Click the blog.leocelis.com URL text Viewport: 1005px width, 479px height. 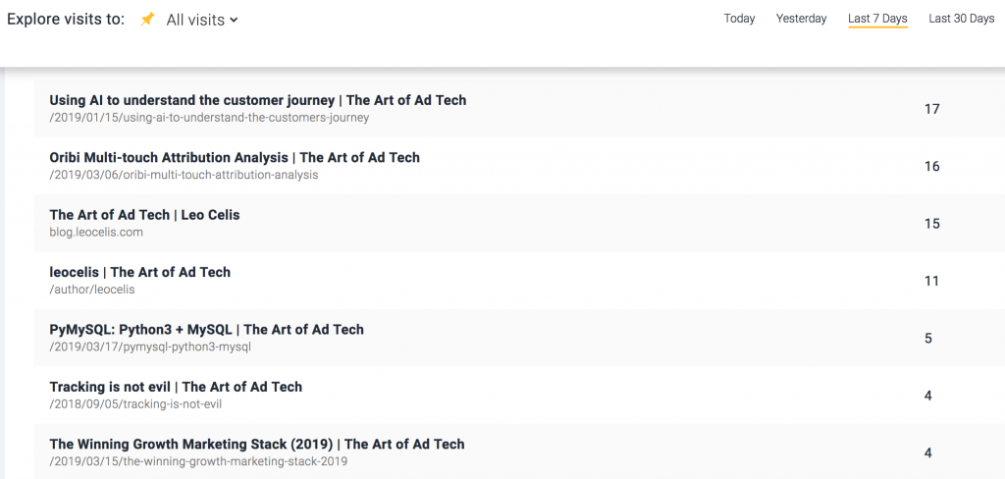(96, 232)
